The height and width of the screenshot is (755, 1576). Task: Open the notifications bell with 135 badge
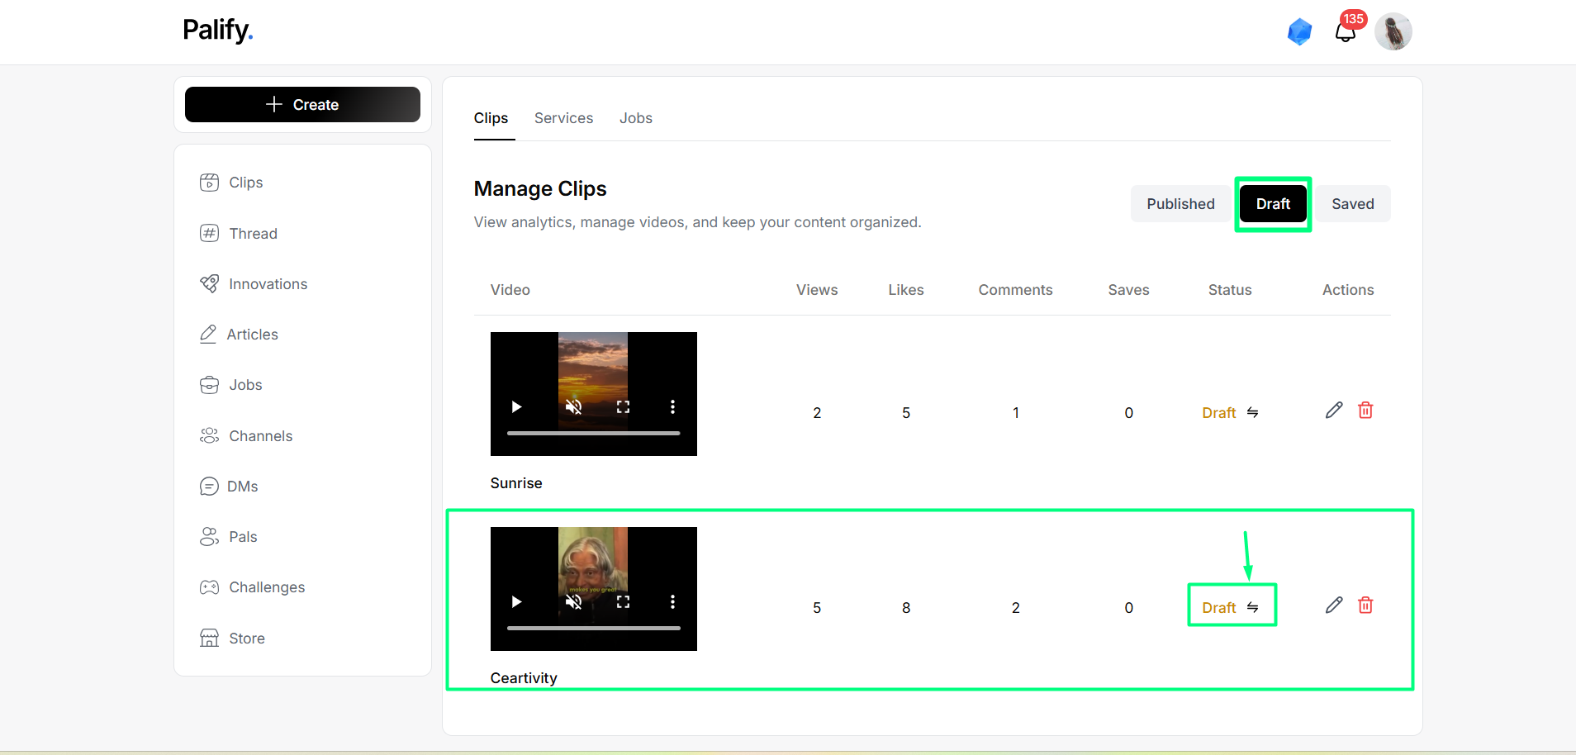pos(1346,32)
